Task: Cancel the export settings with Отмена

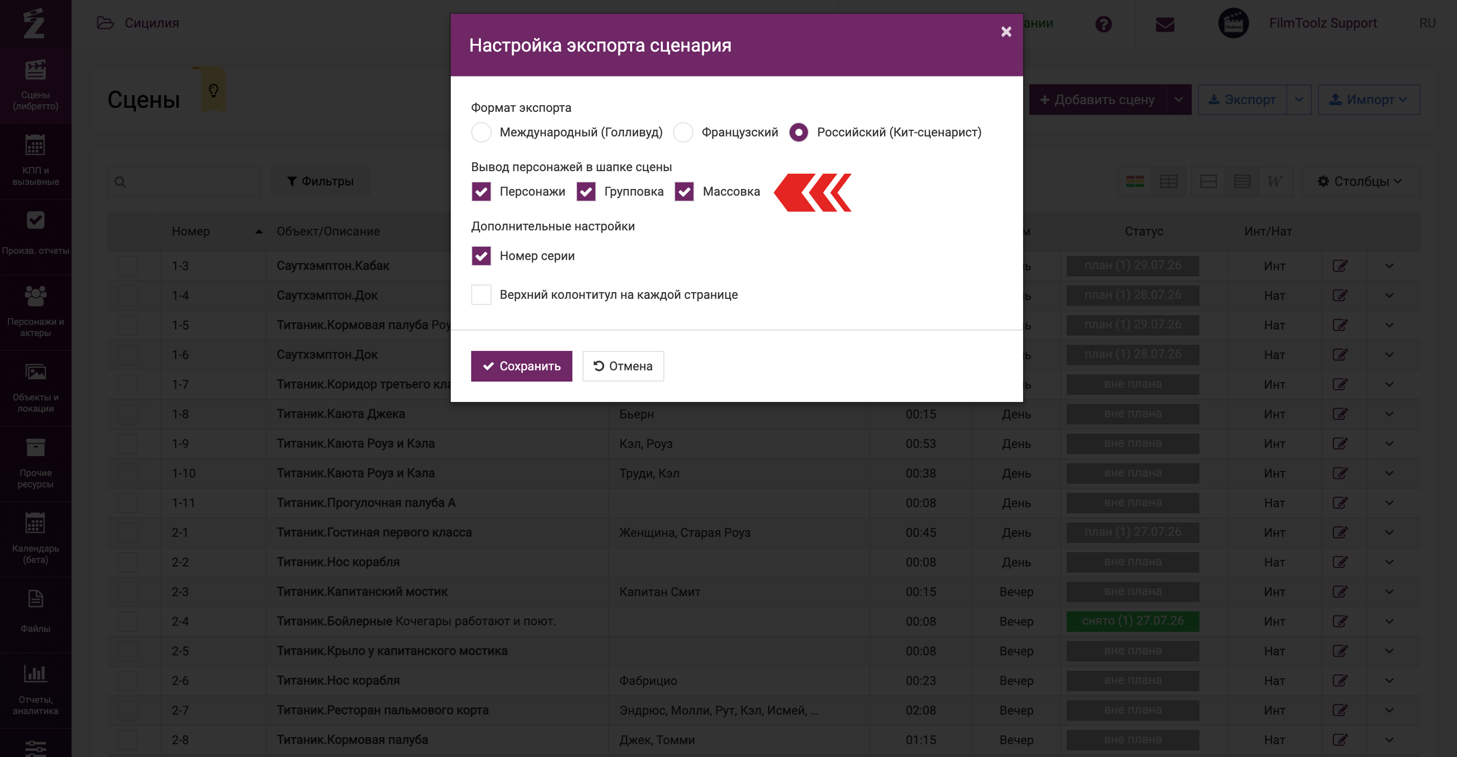Action: [x=623, y=366]
